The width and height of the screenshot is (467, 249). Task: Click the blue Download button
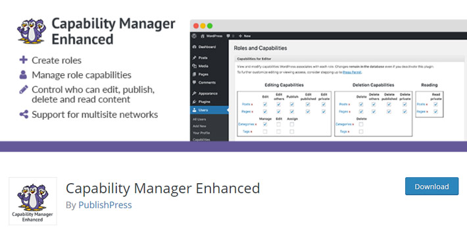pos(431,186)
